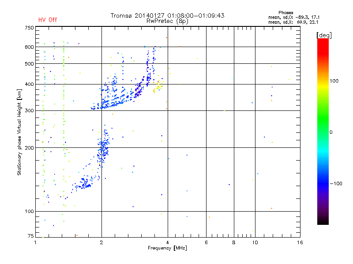Click the x-axis '4' tick label

168,242
